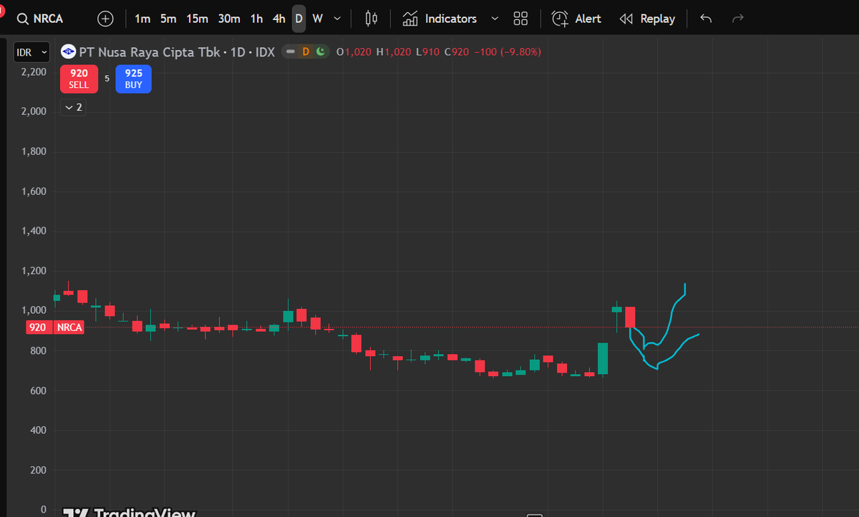Click the red 920 NRCA price label
Viewport: 859px width, 517px height.
[55, 328]
